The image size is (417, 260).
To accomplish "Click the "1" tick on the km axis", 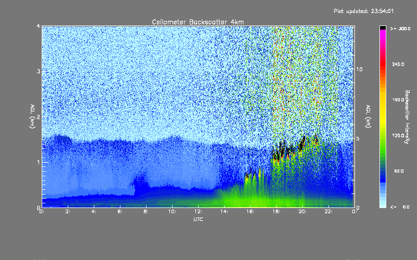I will click(x=39, y=162).
